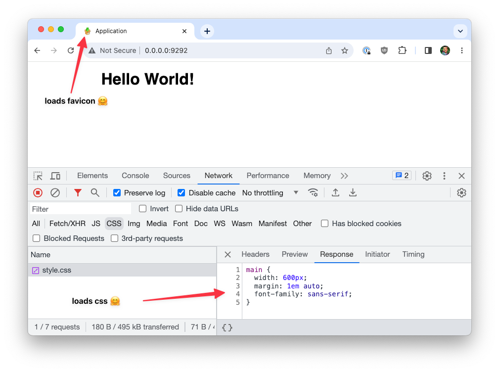Screen dimensions: 499x372
Task: Select the style.css request row
Action: click(122, 270)
